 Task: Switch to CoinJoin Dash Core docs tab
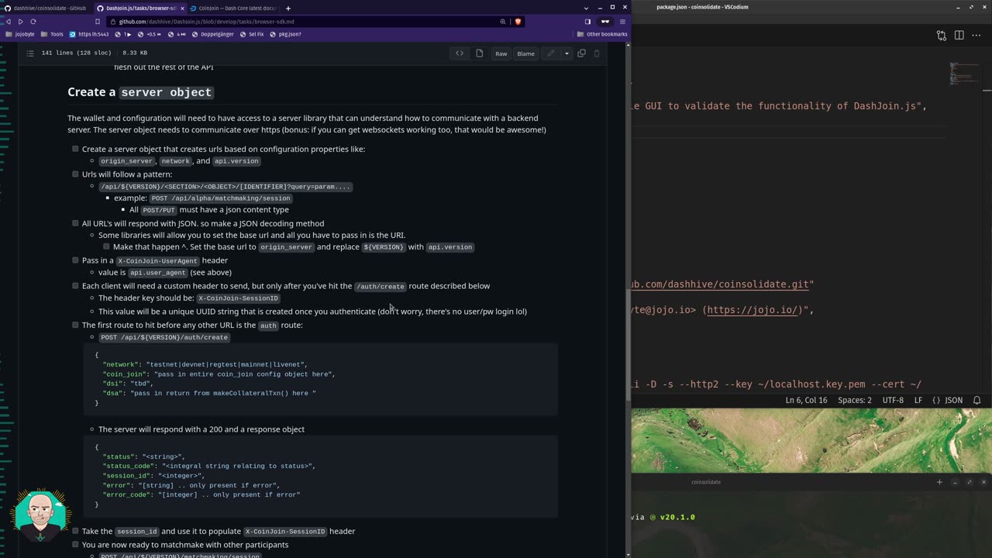click(234, 8)
